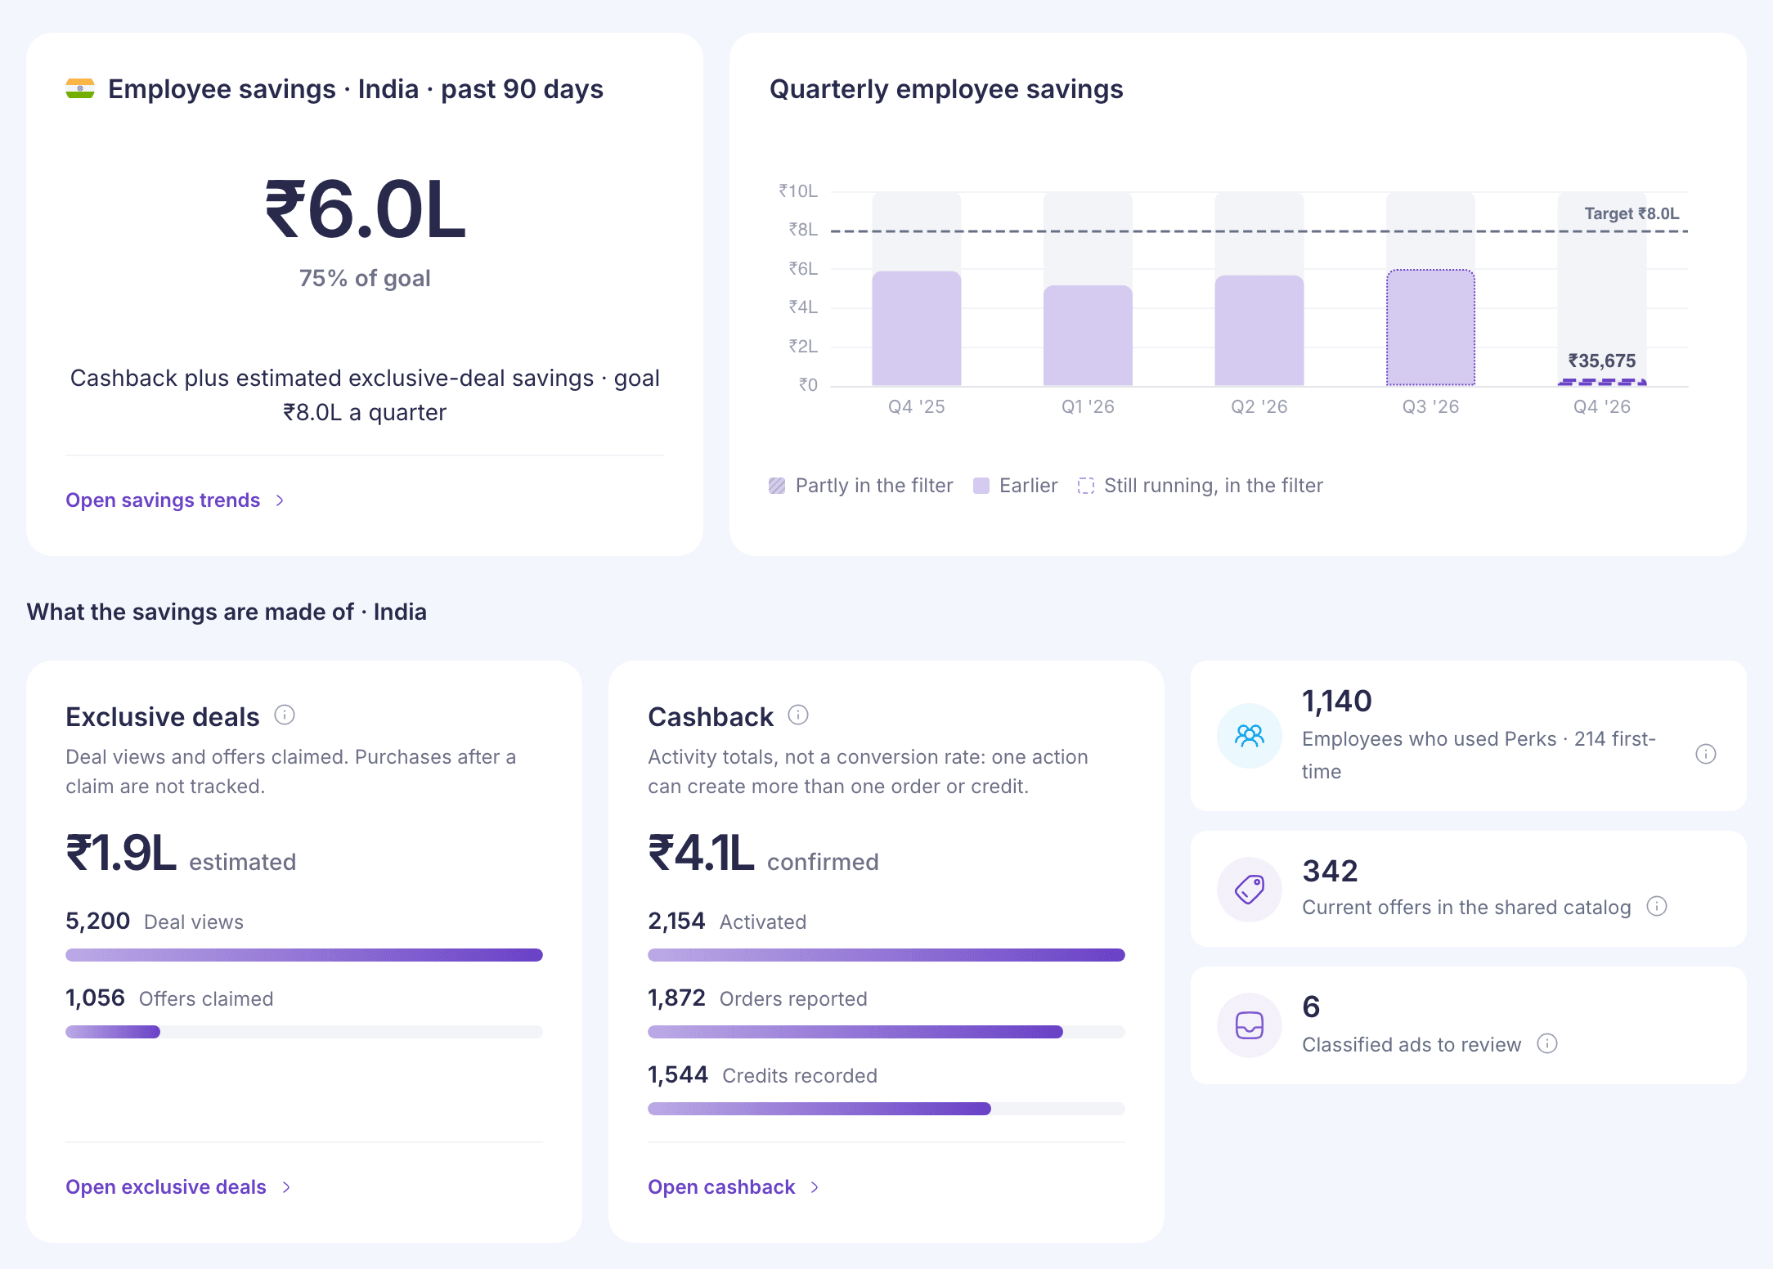The image size is (1773, 1269).
Task: Click the employees people icon
Action: pos(1250,736)
